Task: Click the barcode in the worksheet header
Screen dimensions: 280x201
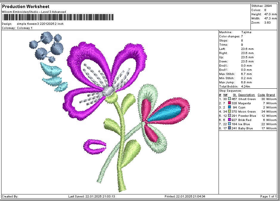Action: tap(58, 17)
